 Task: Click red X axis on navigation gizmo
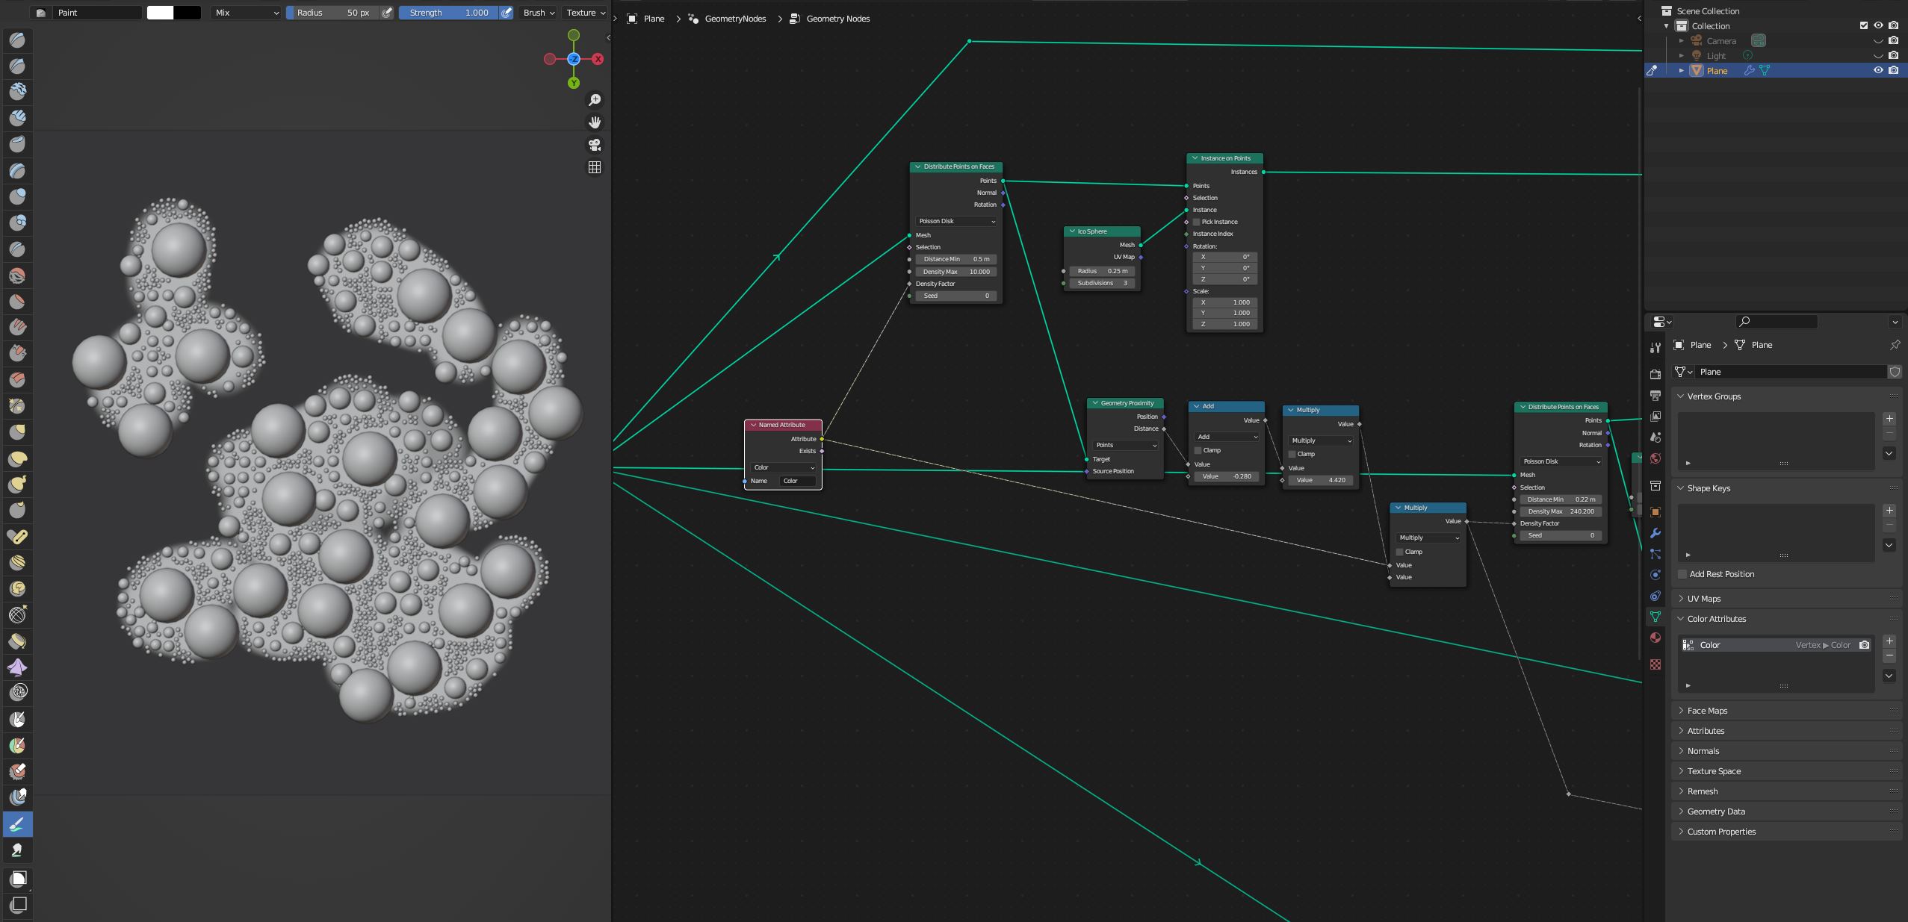coord(598,59)
